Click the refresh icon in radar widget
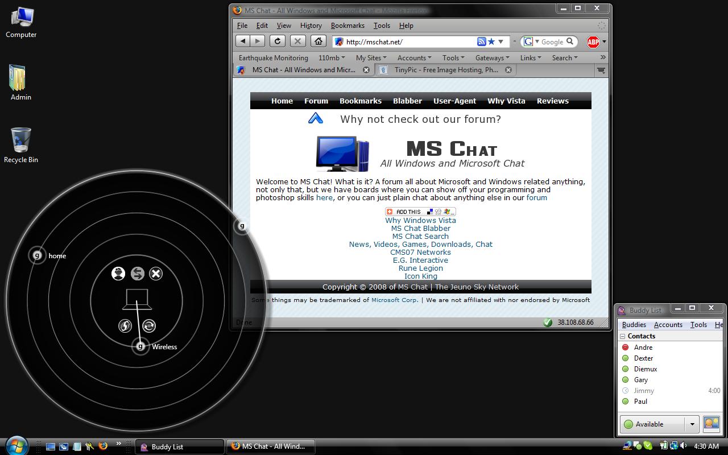This screenshot has width=728, height=455. coord(149,326)
